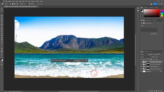
Task: Select the Brush tool
Action: tap(2, 27)
